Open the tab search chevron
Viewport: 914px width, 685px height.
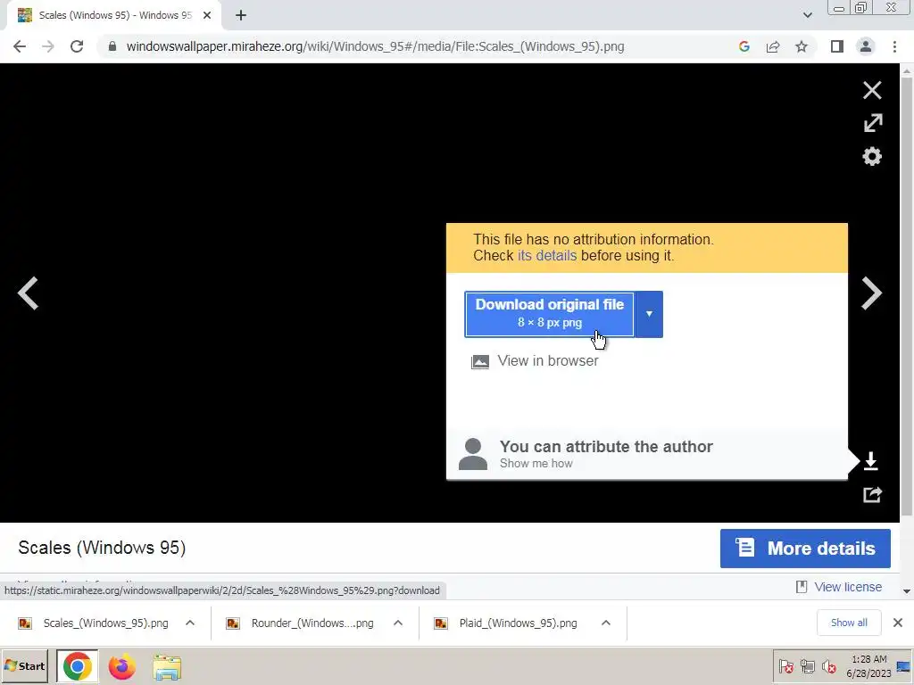point(807,15)
